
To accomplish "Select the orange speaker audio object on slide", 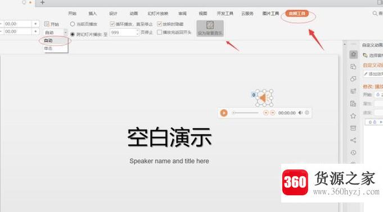I will 264,98.
